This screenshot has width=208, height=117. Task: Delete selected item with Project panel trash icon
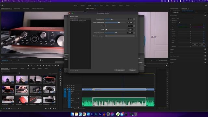56,109
